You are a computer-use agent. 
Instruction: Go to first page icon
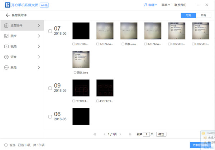(x=95, y=134)
